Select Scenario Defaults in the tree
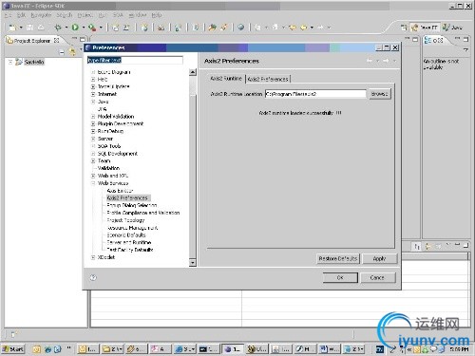The width and height of the screenshot is (475, 356). [126, 235]
